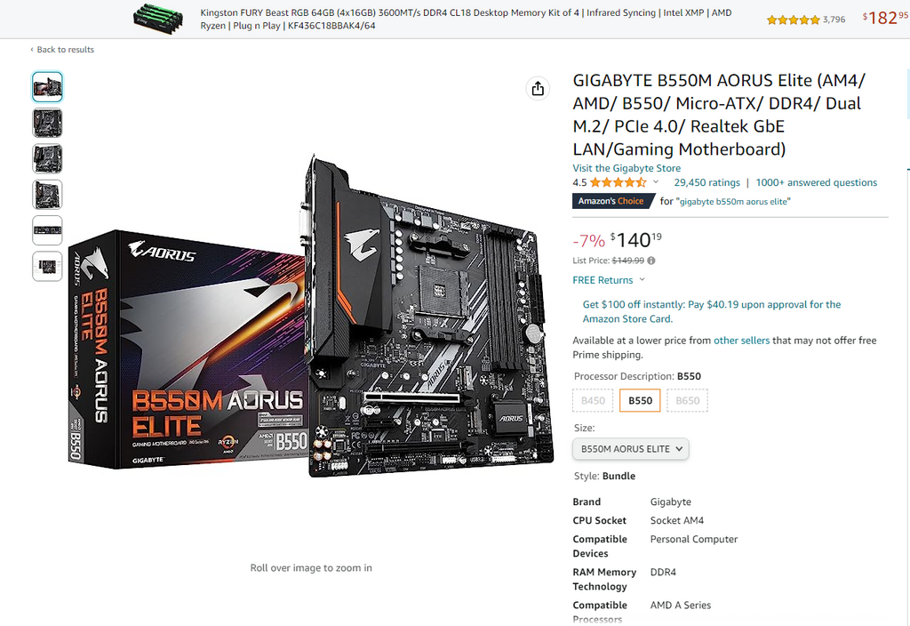Click the other sellers link

[x=741, y=341]
